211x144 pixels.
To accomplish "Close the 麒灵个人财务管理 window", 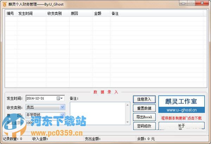I will (x=202, y=3).
